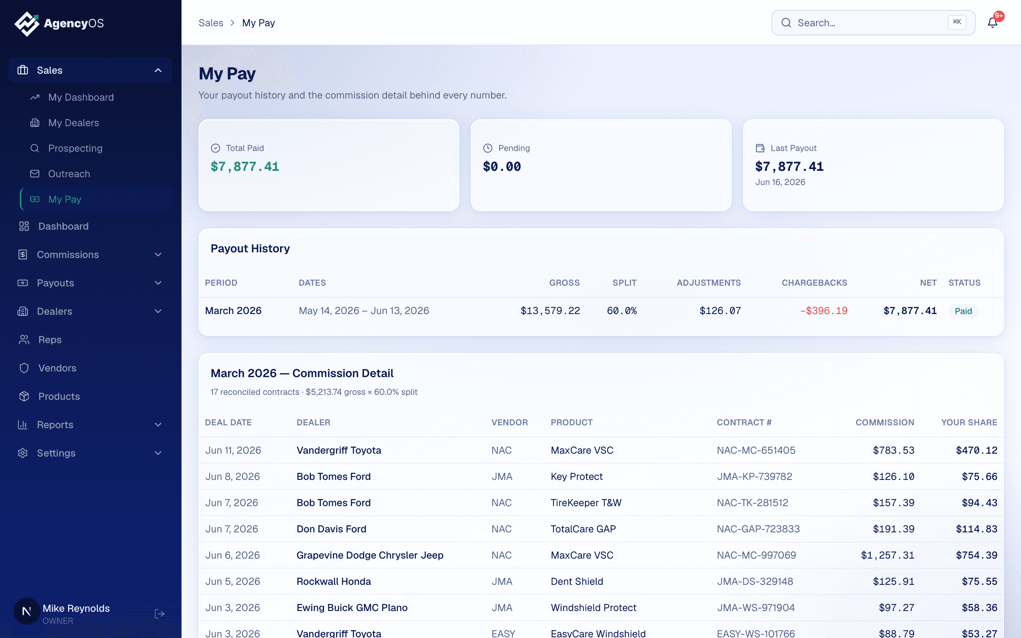Click the Sales breadcrumb link
Image resolution: width=1021 pixels, height=638 pixels.
(x=211, y=23)
